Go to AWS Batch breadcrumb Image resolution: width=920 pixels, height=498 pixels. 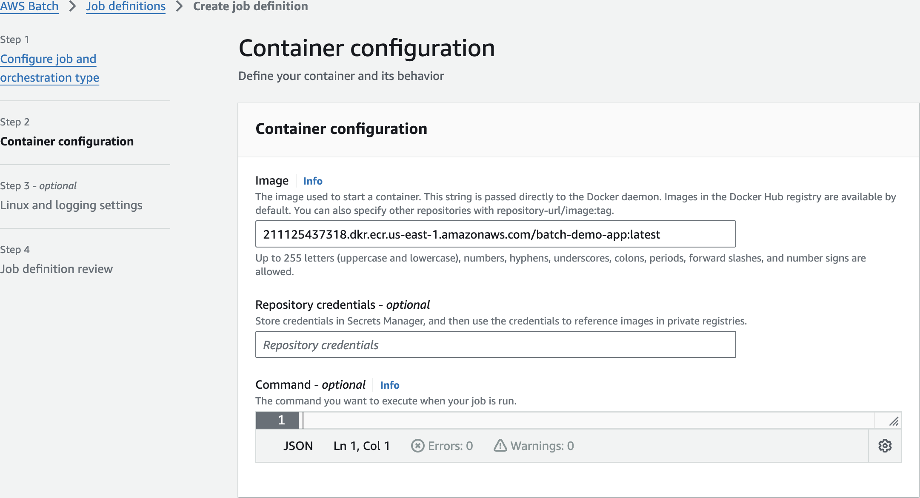pyautogui.click(x=29, y=6)
